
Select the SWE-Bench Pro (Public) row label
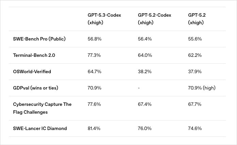[x=39, y=39]
